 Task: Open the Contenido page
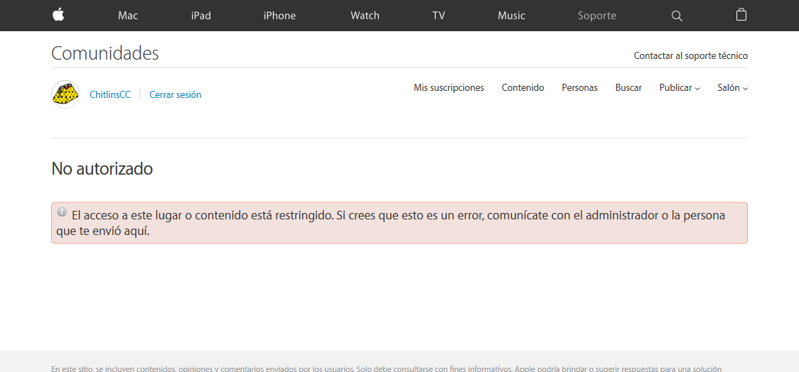click(522, 87)
